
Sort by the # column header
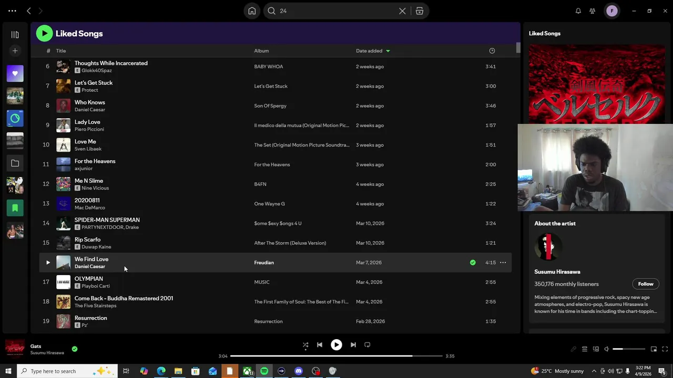point(48,51)
